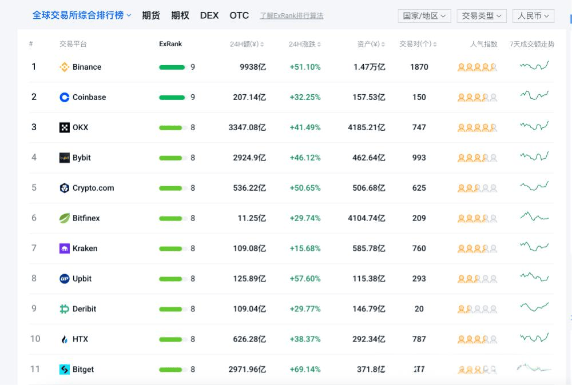Click Deribit 24H volume 109.04亿
This screenshot has width=572, height=385.
(249, 309)
